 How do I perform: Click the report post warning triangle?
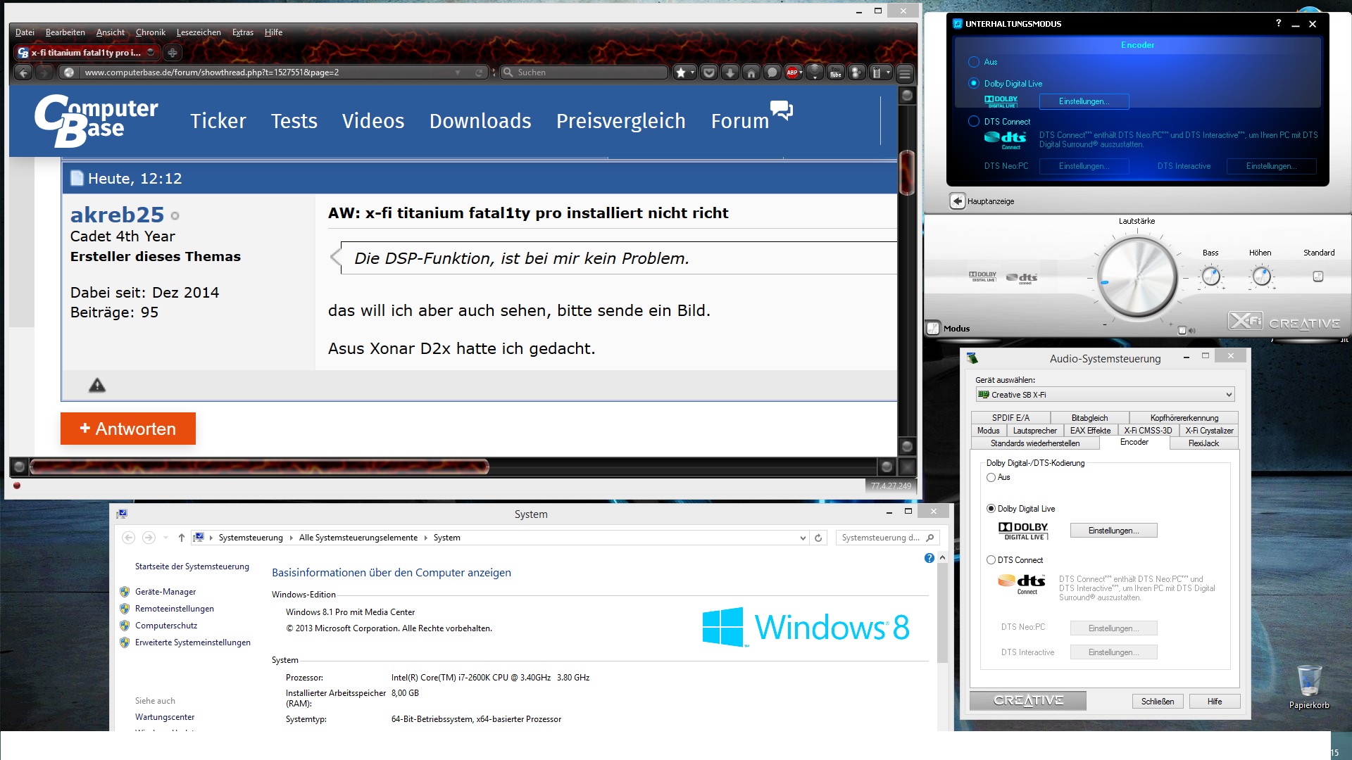click(97, 385)
